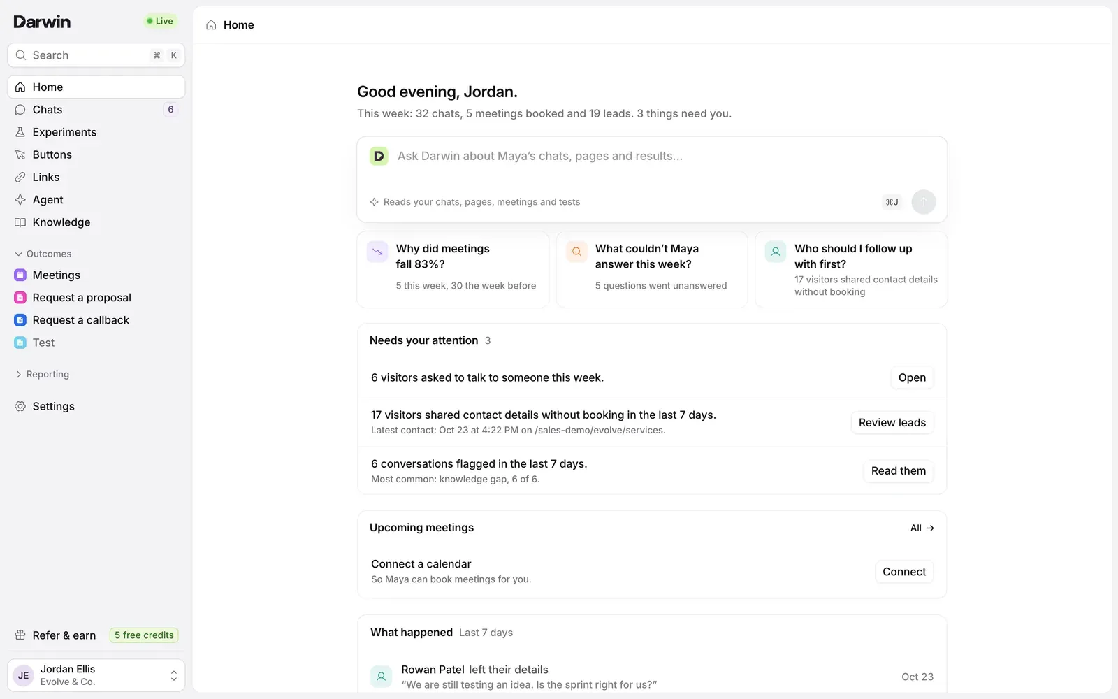Open Chats via its speech bubble icon
This screenshot has width=1118, height=699.
click(20, 110)
